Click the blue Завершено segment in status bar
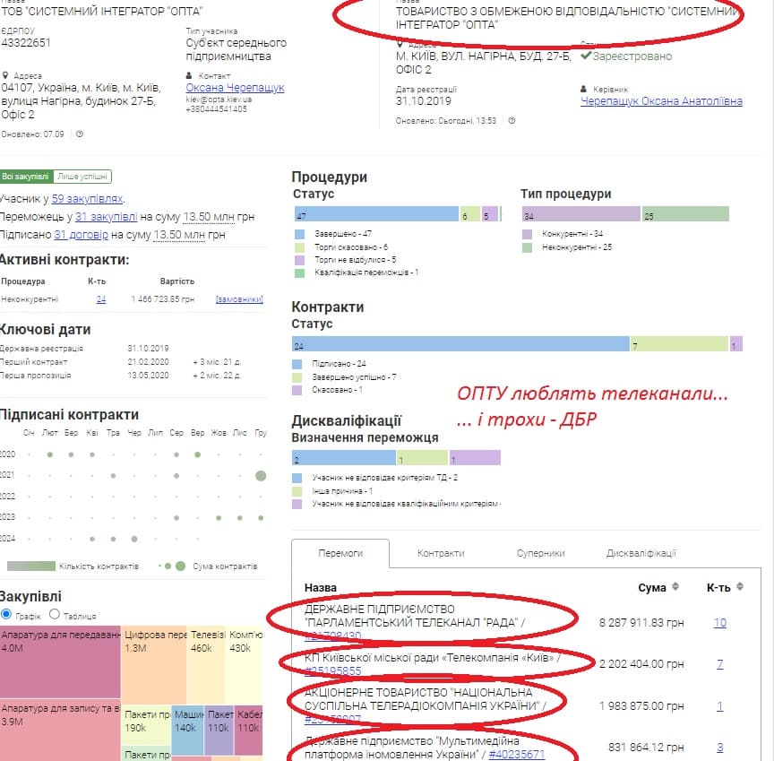Viewport: 774px width, 761px height. point(374,215)
